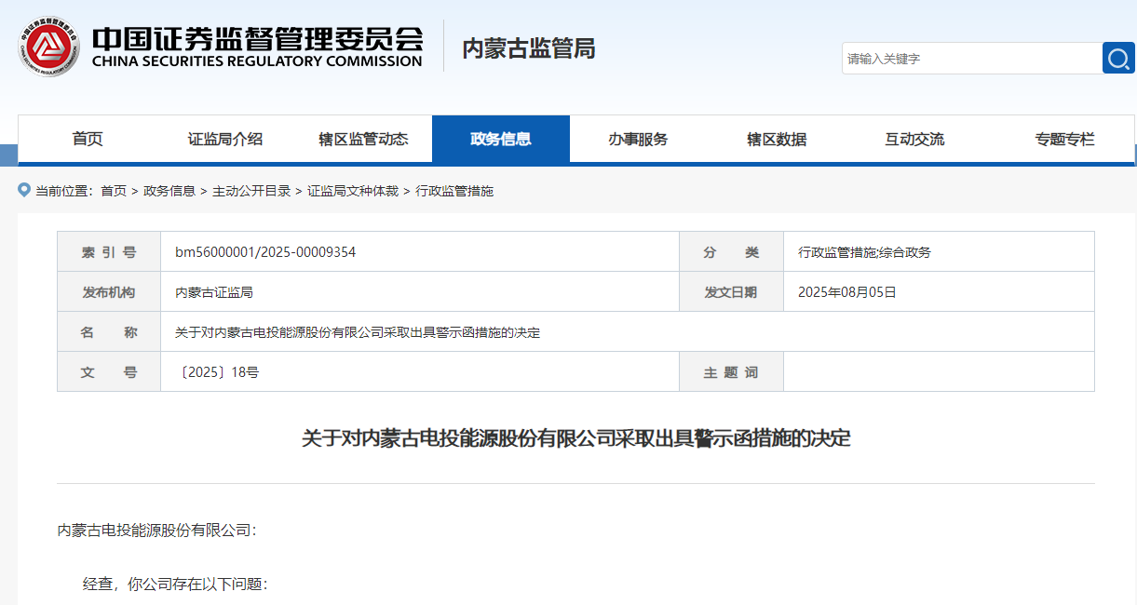Click the magnifying glass search icon
The width and height of the screenshot is (1137, 605).
(1118, 59)
